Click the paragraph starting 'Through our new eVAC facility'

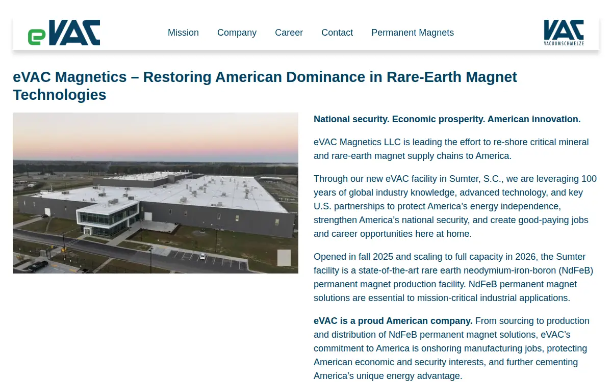[x=455, y=206]
